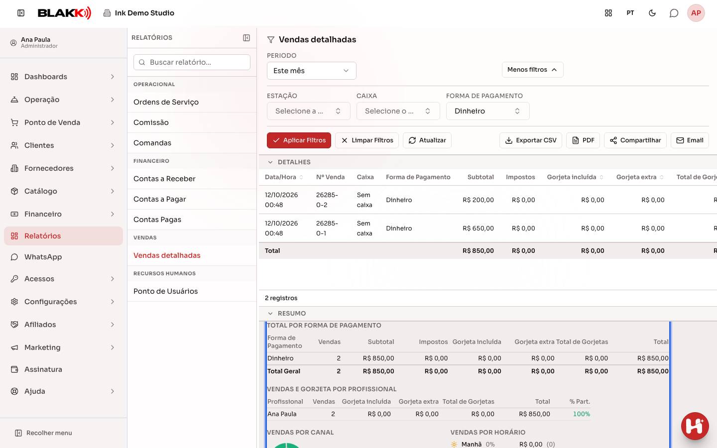Click the Limpar Filtros button
The width and height of the screenshot is (717, 448).
point(367,140)
